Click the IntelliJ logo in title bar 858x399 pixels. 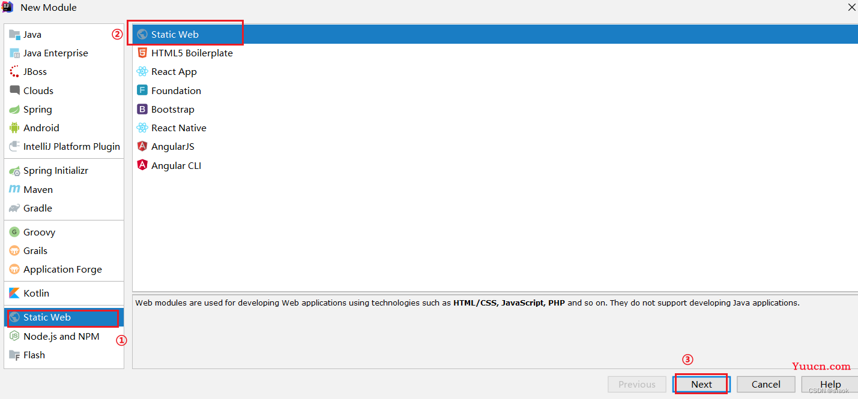7,7
